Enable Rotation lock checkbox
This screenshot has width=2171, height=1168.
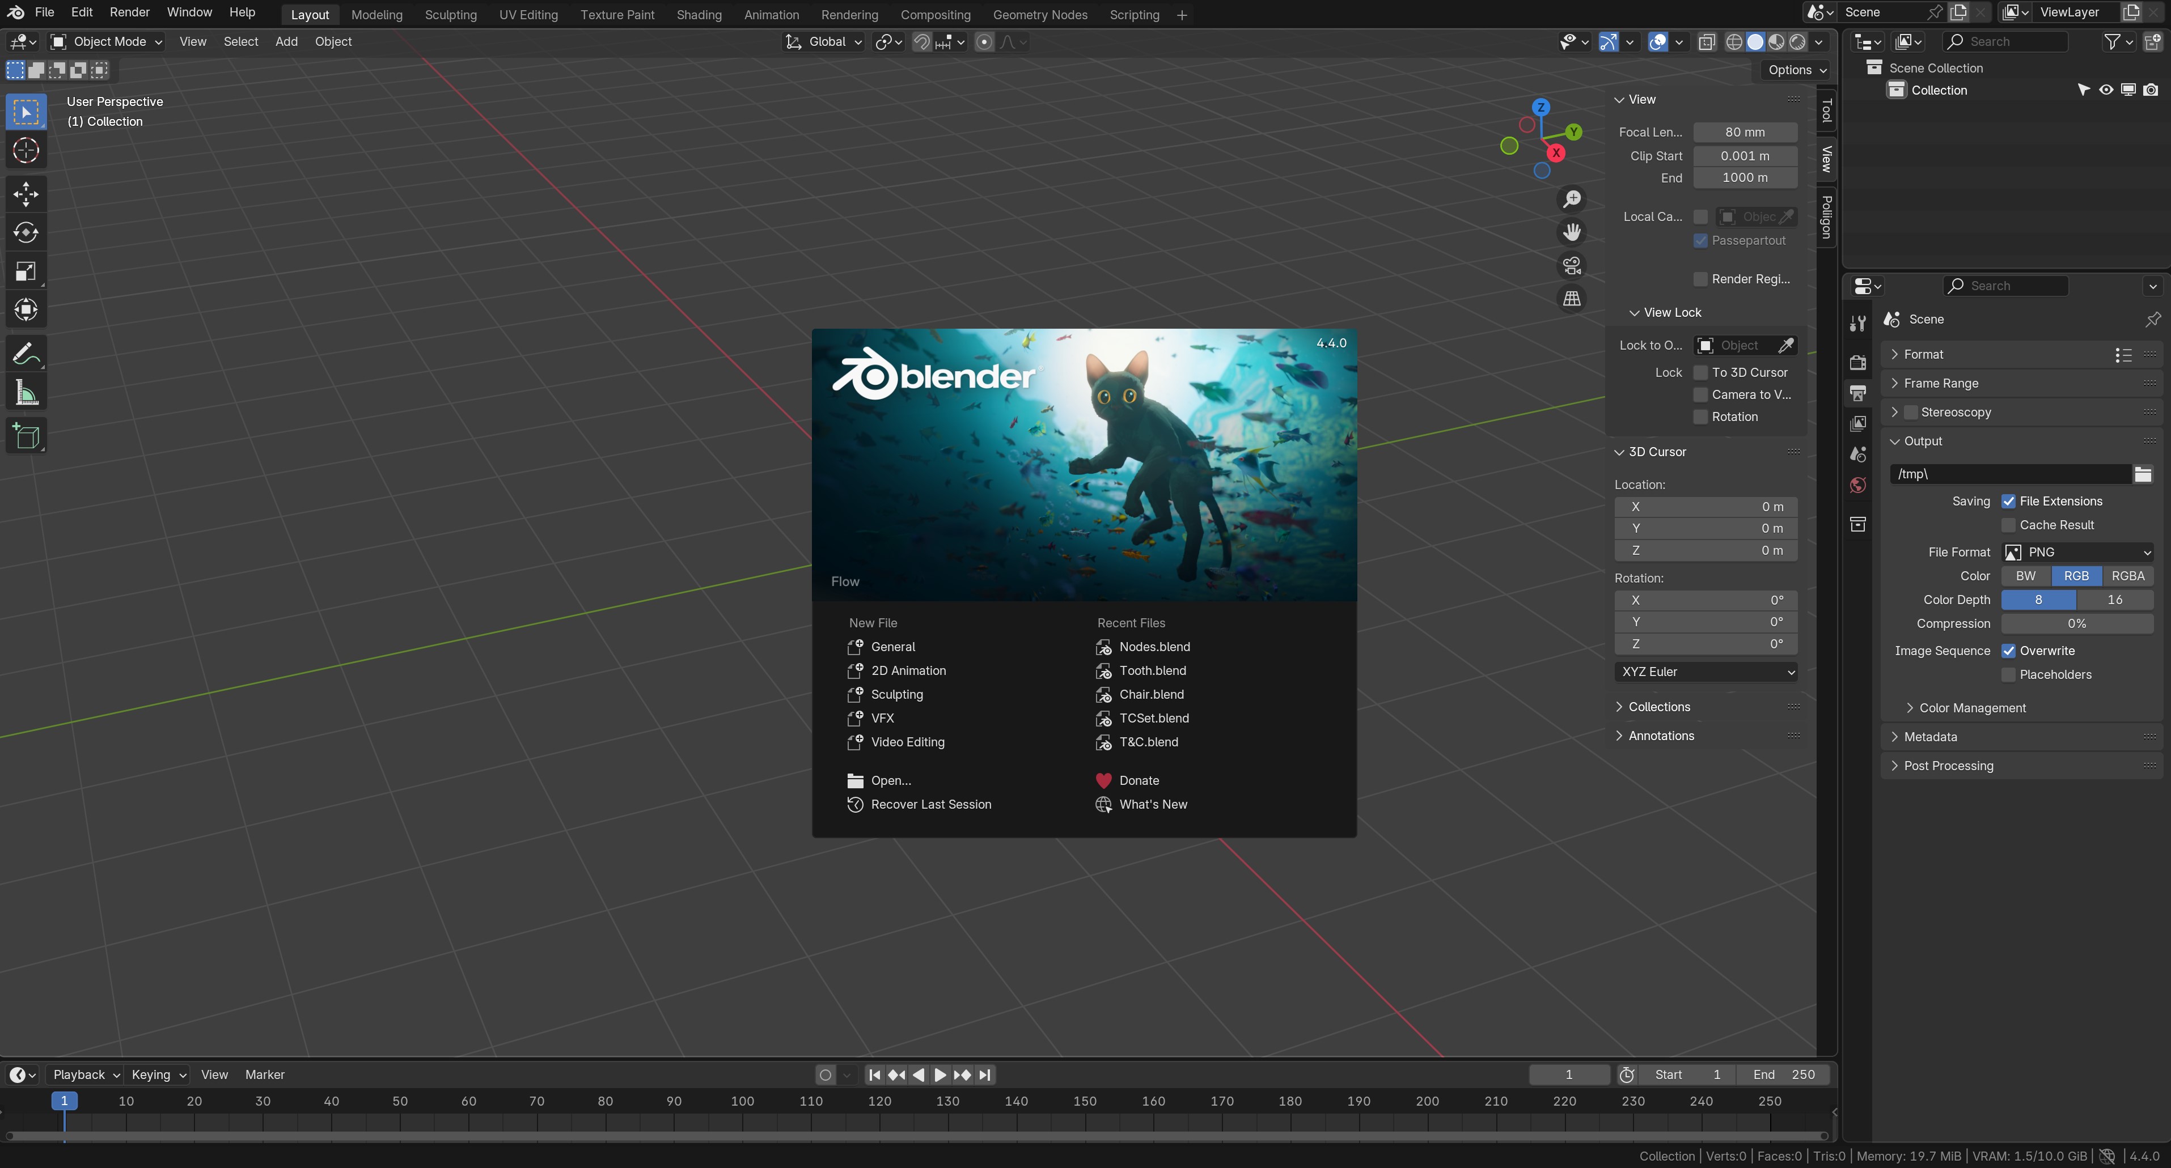1701,417
